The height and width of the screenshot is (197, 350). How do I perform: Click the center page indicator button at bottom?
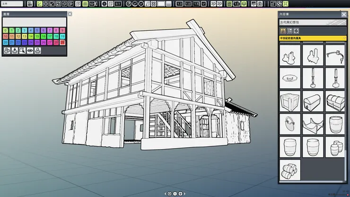[175, 194]
